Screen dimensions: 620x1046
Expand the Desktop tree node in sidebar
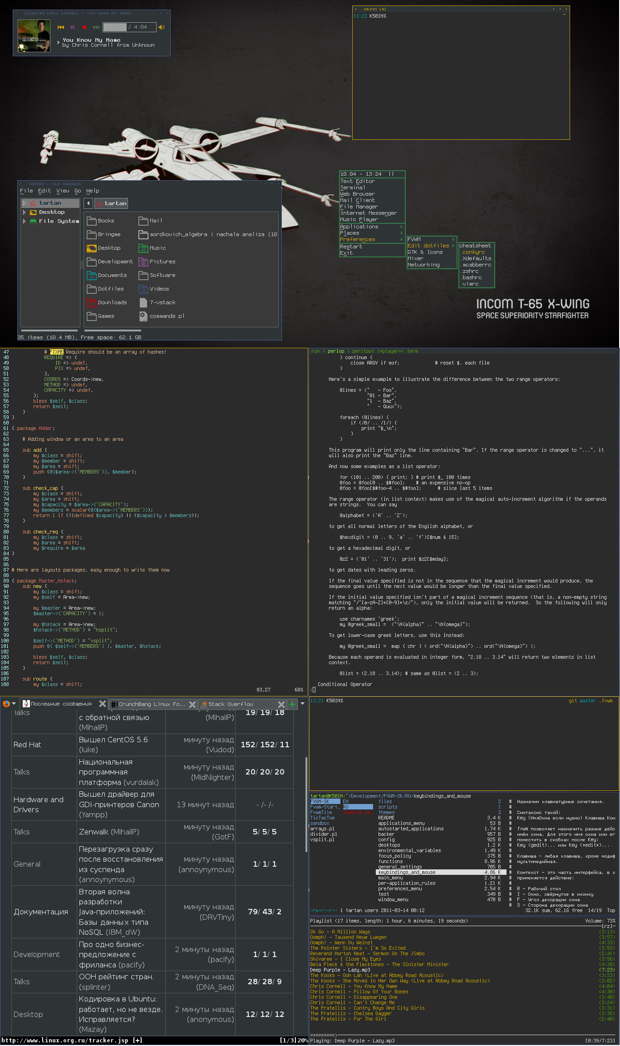[24, 212]
